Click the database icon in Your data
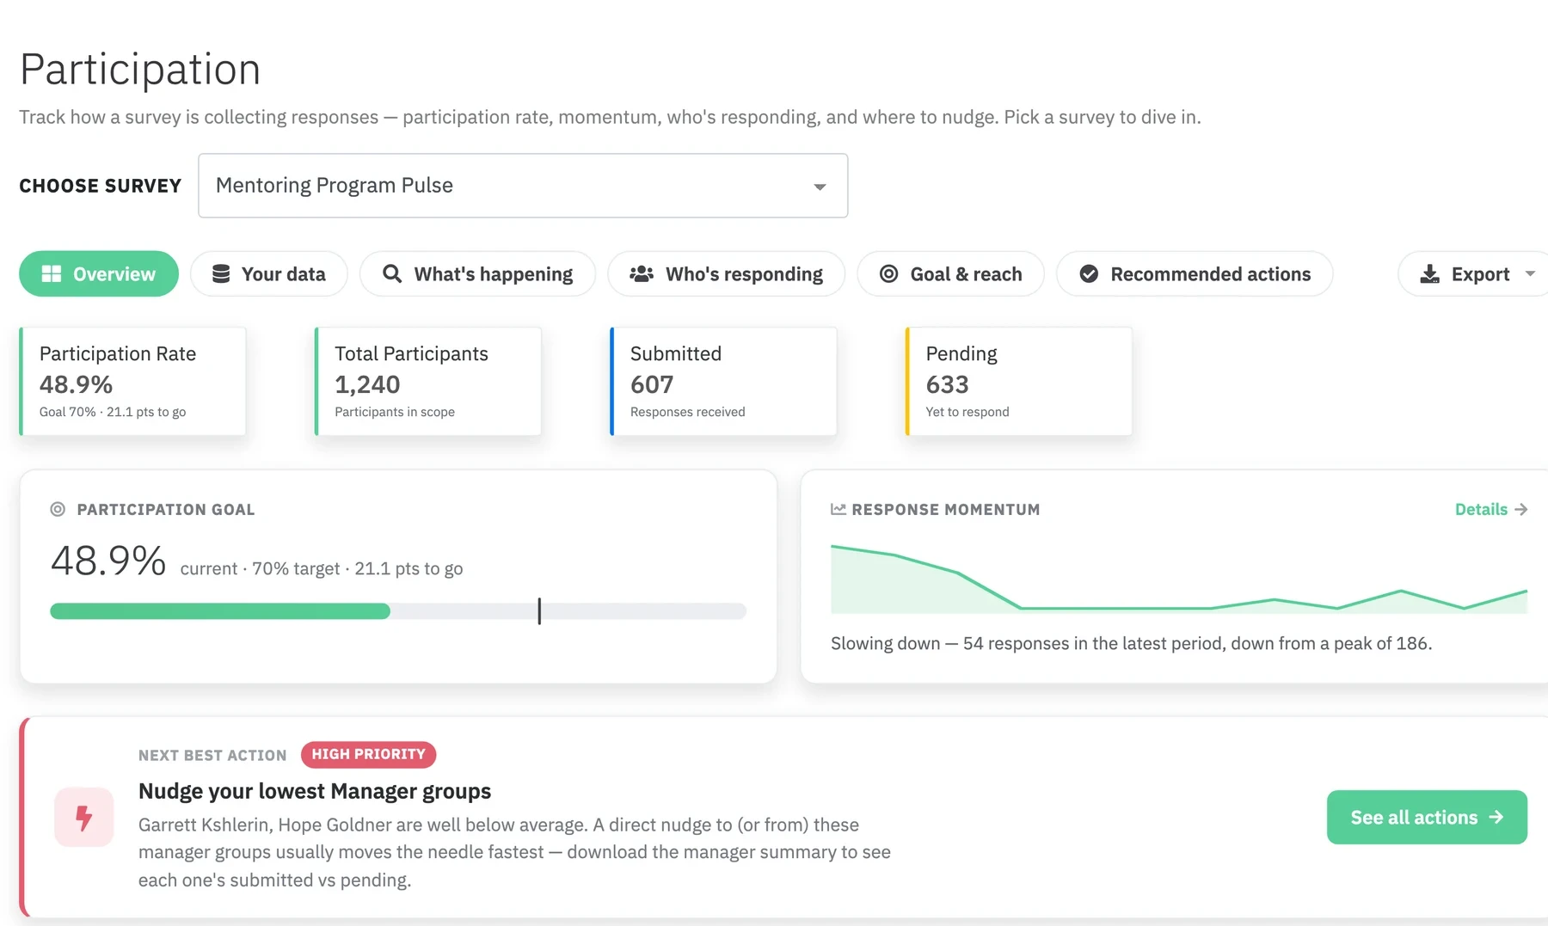The image size is (1548, 926). pyautogui.click(x=221, y=273)
